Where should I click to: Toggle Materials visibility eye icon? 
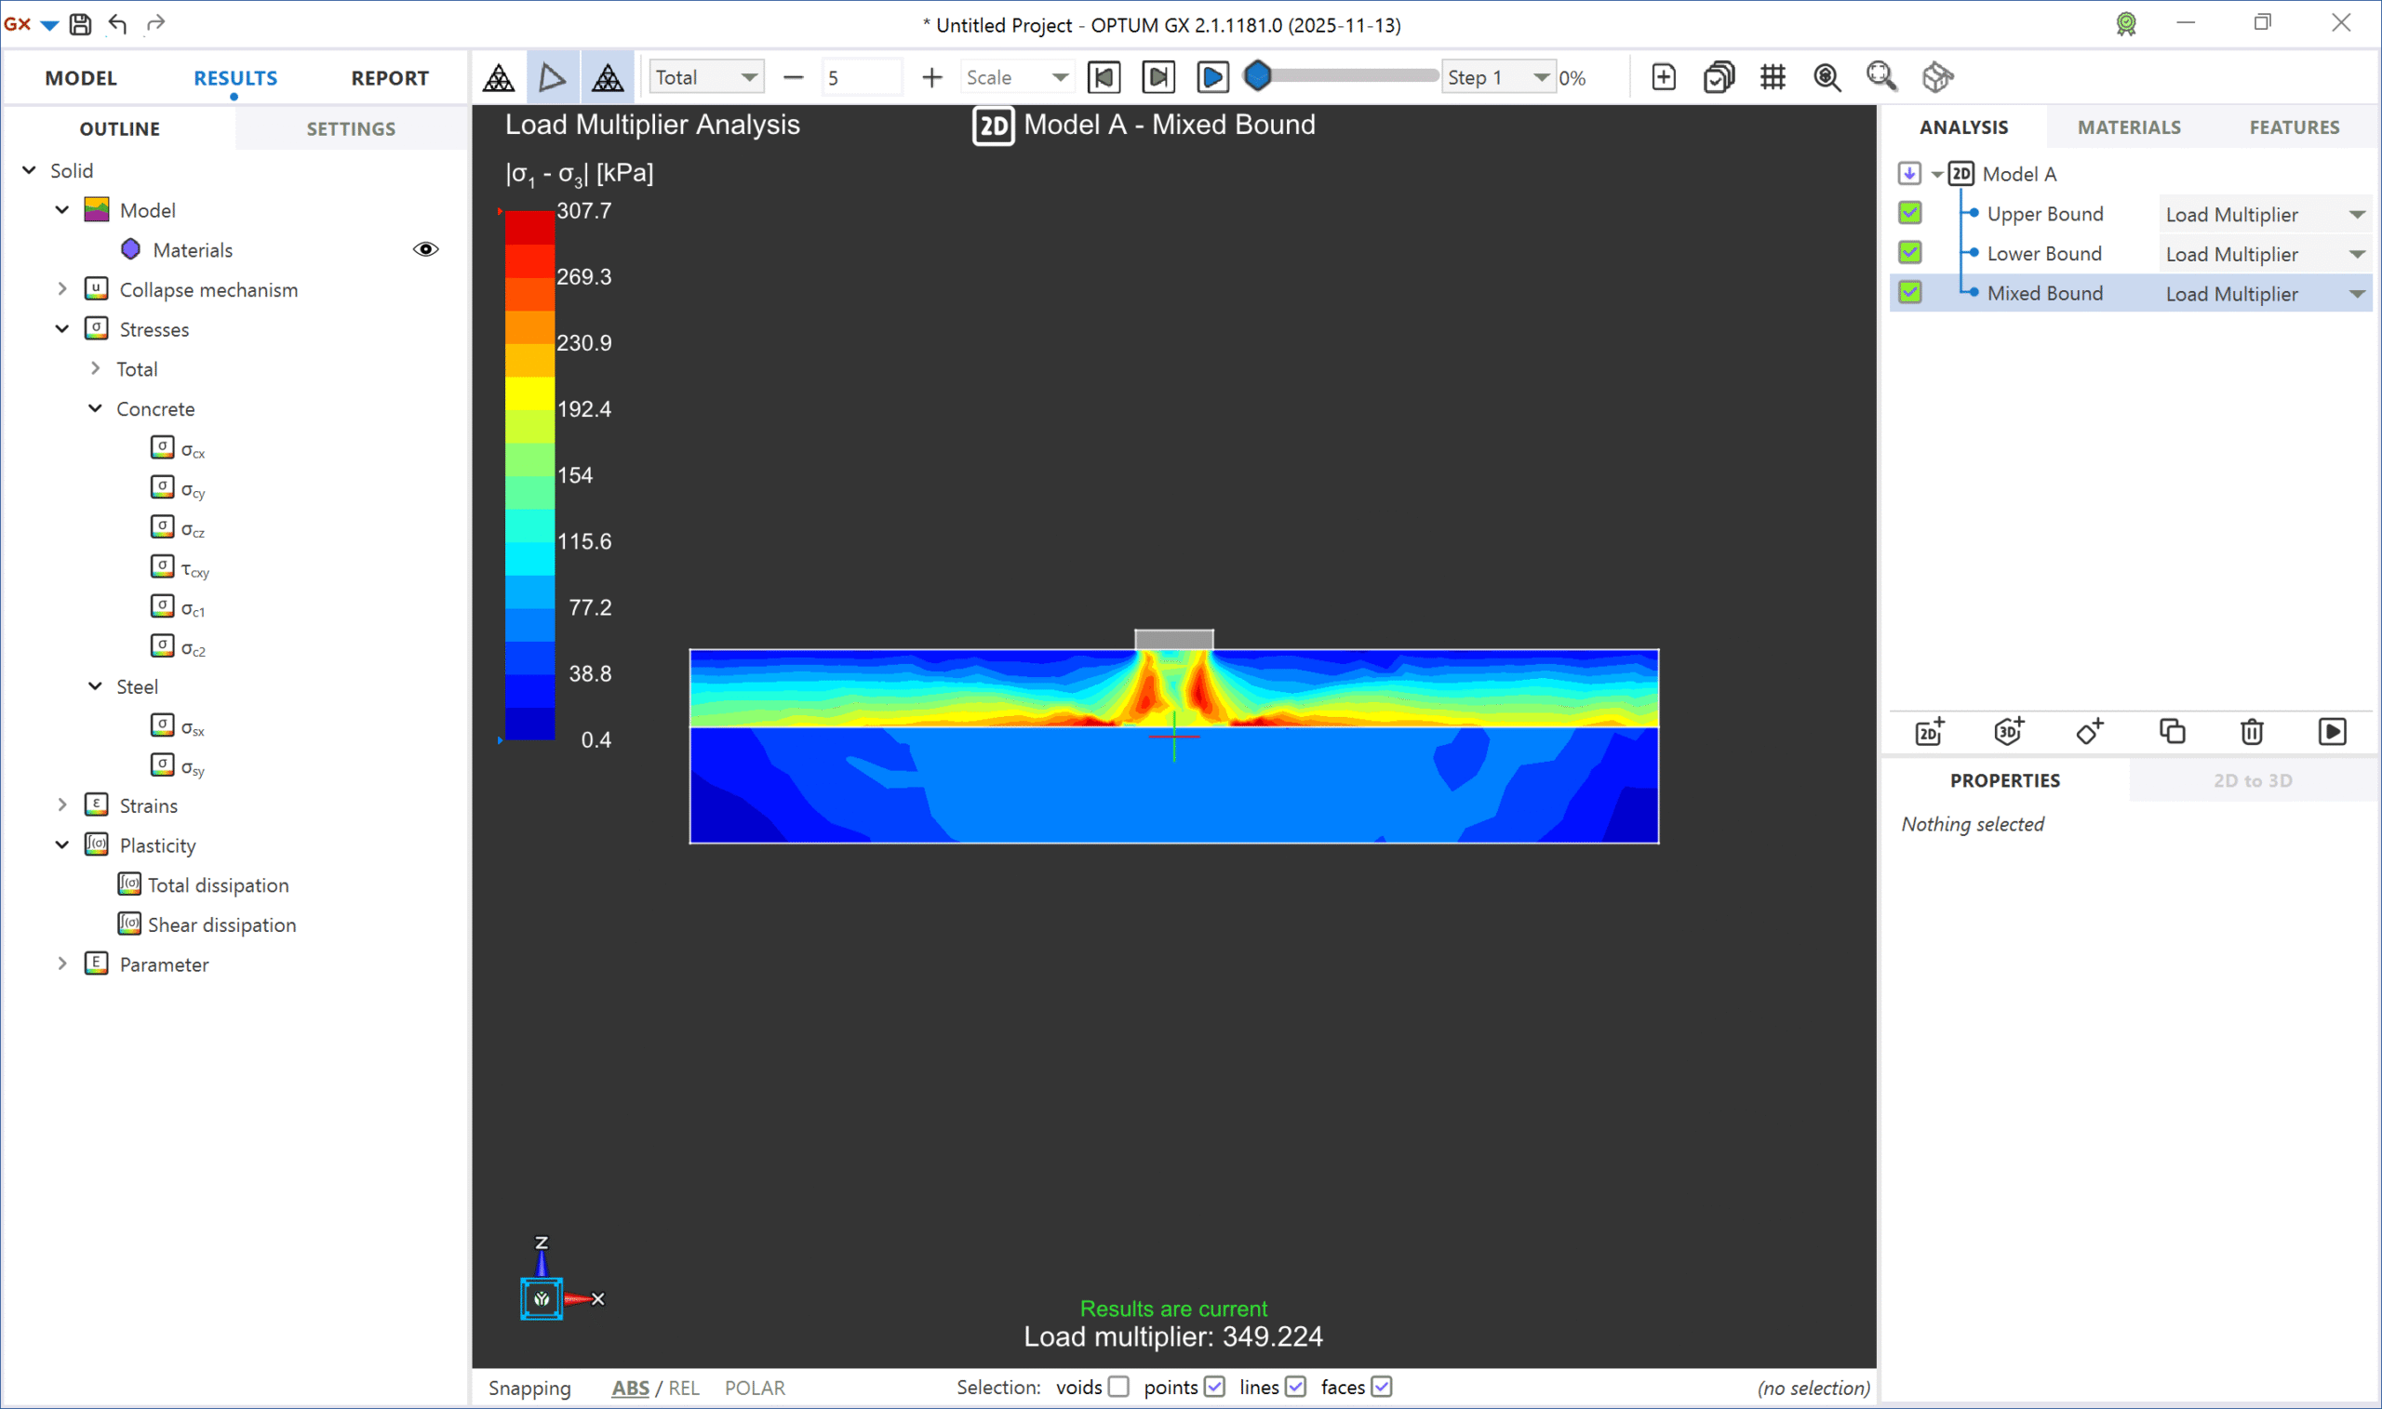pyautogui.click(x=425, y=248)
